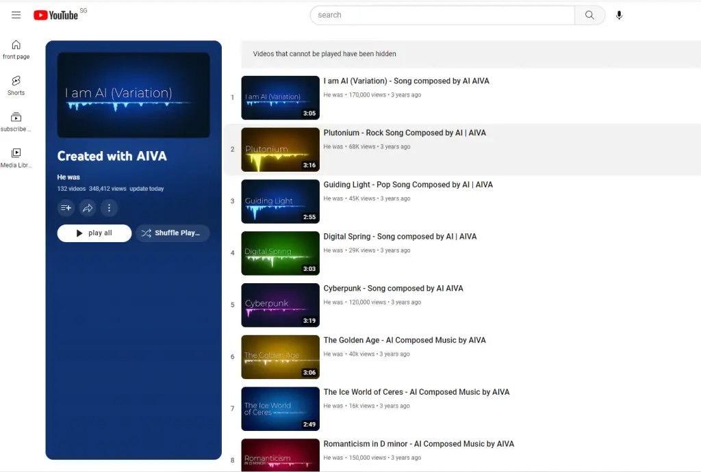
Task: Click '132 videos' count in playlist panel
Action: pos(71,188)
